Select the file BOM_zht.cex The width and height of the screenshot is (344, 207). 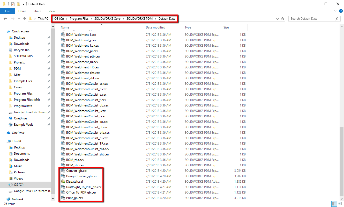(x=75, y=165)
